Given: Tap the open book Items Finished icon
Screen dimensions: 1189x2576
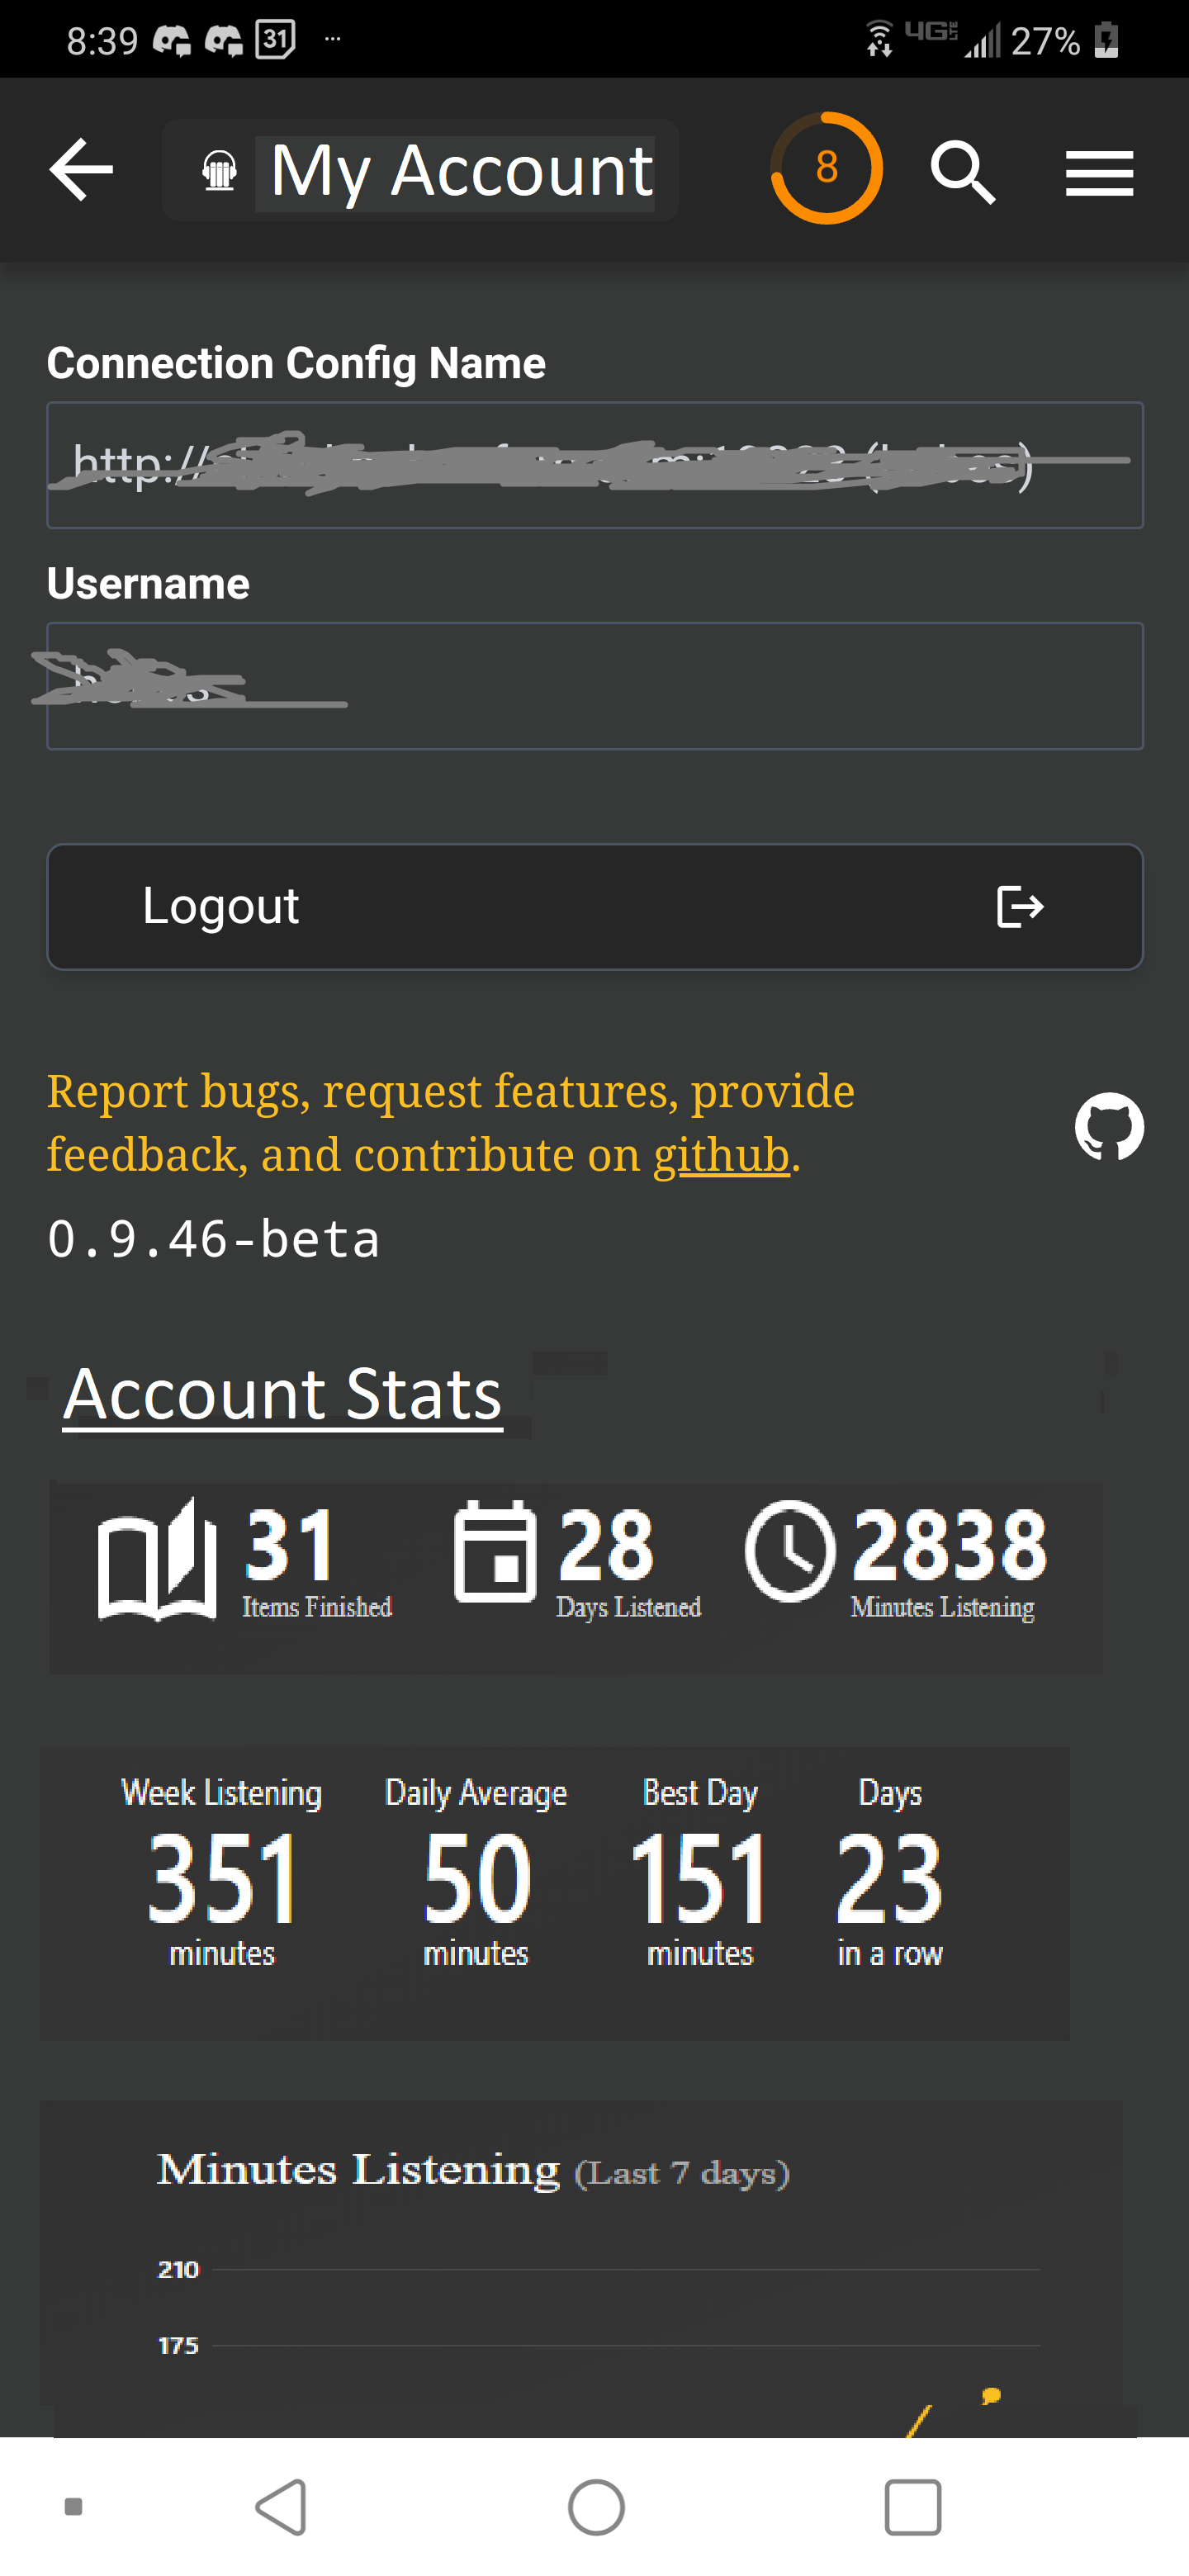Looking at the screenshot, I should [x=157, y=1558].
